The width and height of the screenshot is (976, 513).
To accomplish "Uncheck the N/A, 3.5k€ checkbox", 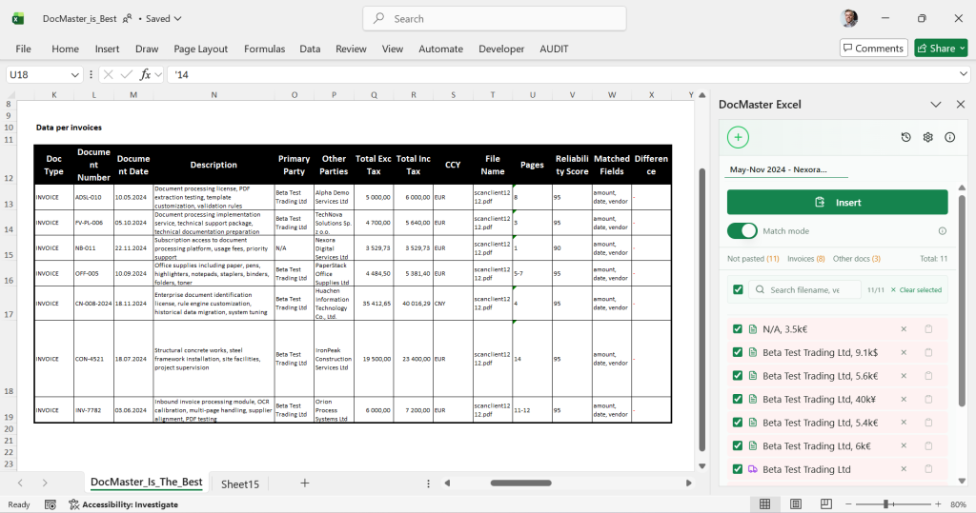I will point(738,329).
